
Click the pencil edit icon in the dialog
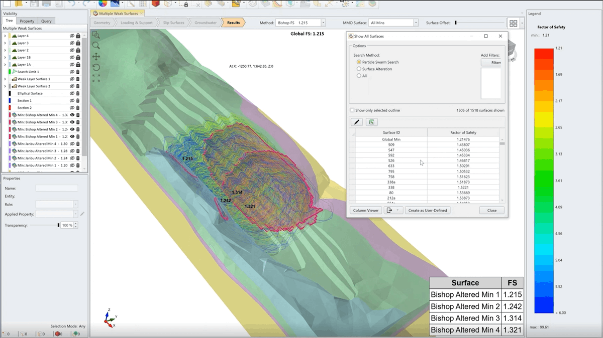[x=356, y=122]
